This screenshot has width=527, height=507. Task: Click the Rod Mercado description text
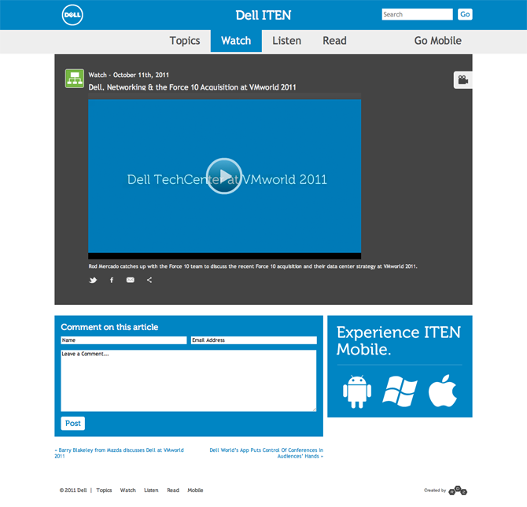252,266
